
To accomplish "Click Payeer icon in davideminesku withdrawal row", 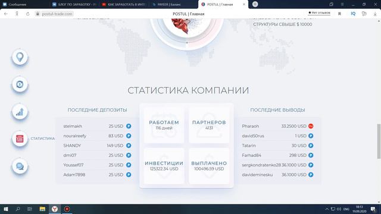I will pyautogui.click(x=311, y=175).
